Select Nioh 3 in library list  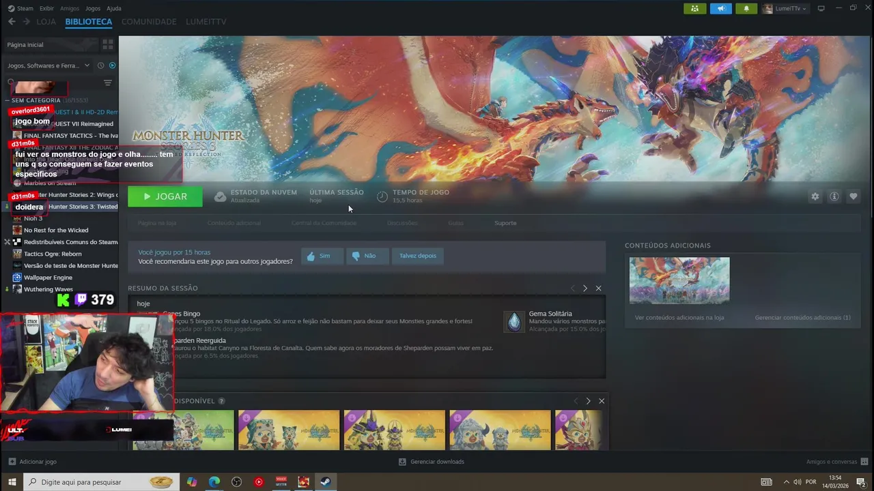pyautogui.click(x=33, y=218)
